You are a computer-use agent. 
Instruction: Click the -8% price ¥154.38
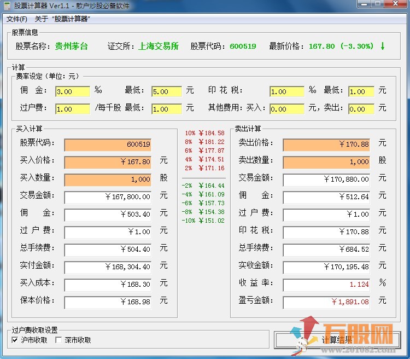pyautogui.click(x=211, y=212)
